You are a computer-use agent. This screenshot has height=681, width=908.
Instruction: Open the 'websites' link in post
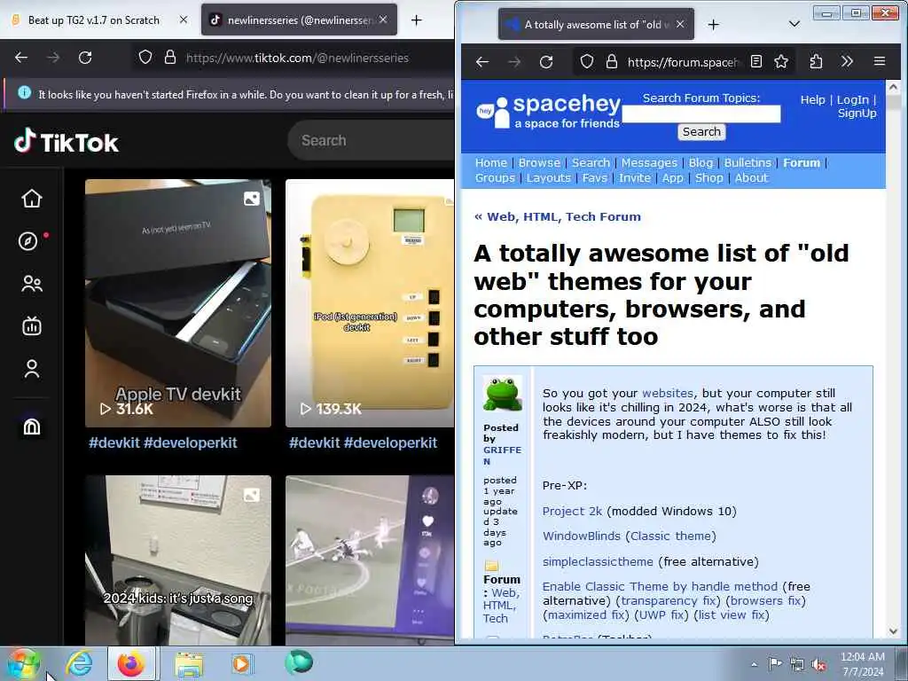[667, 393]
